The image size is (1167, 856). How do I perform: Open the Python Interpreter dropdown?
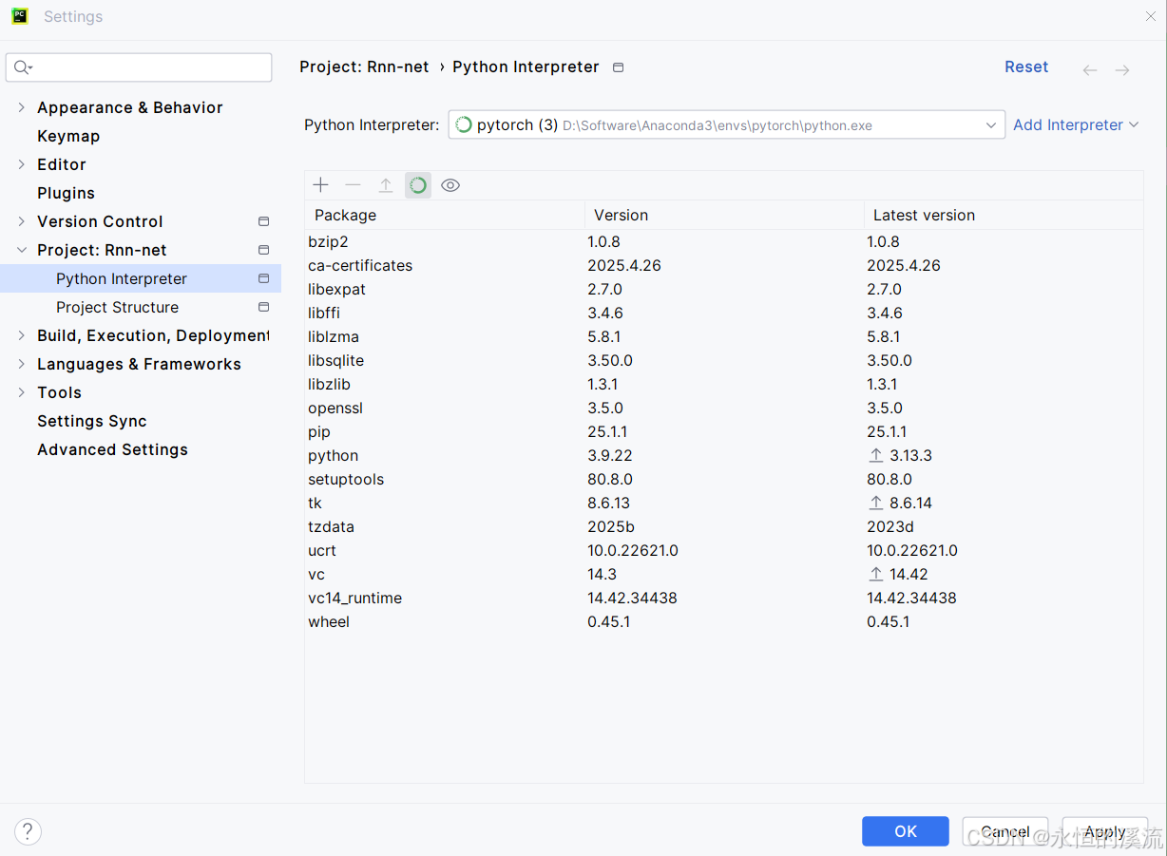pos(726,124)
